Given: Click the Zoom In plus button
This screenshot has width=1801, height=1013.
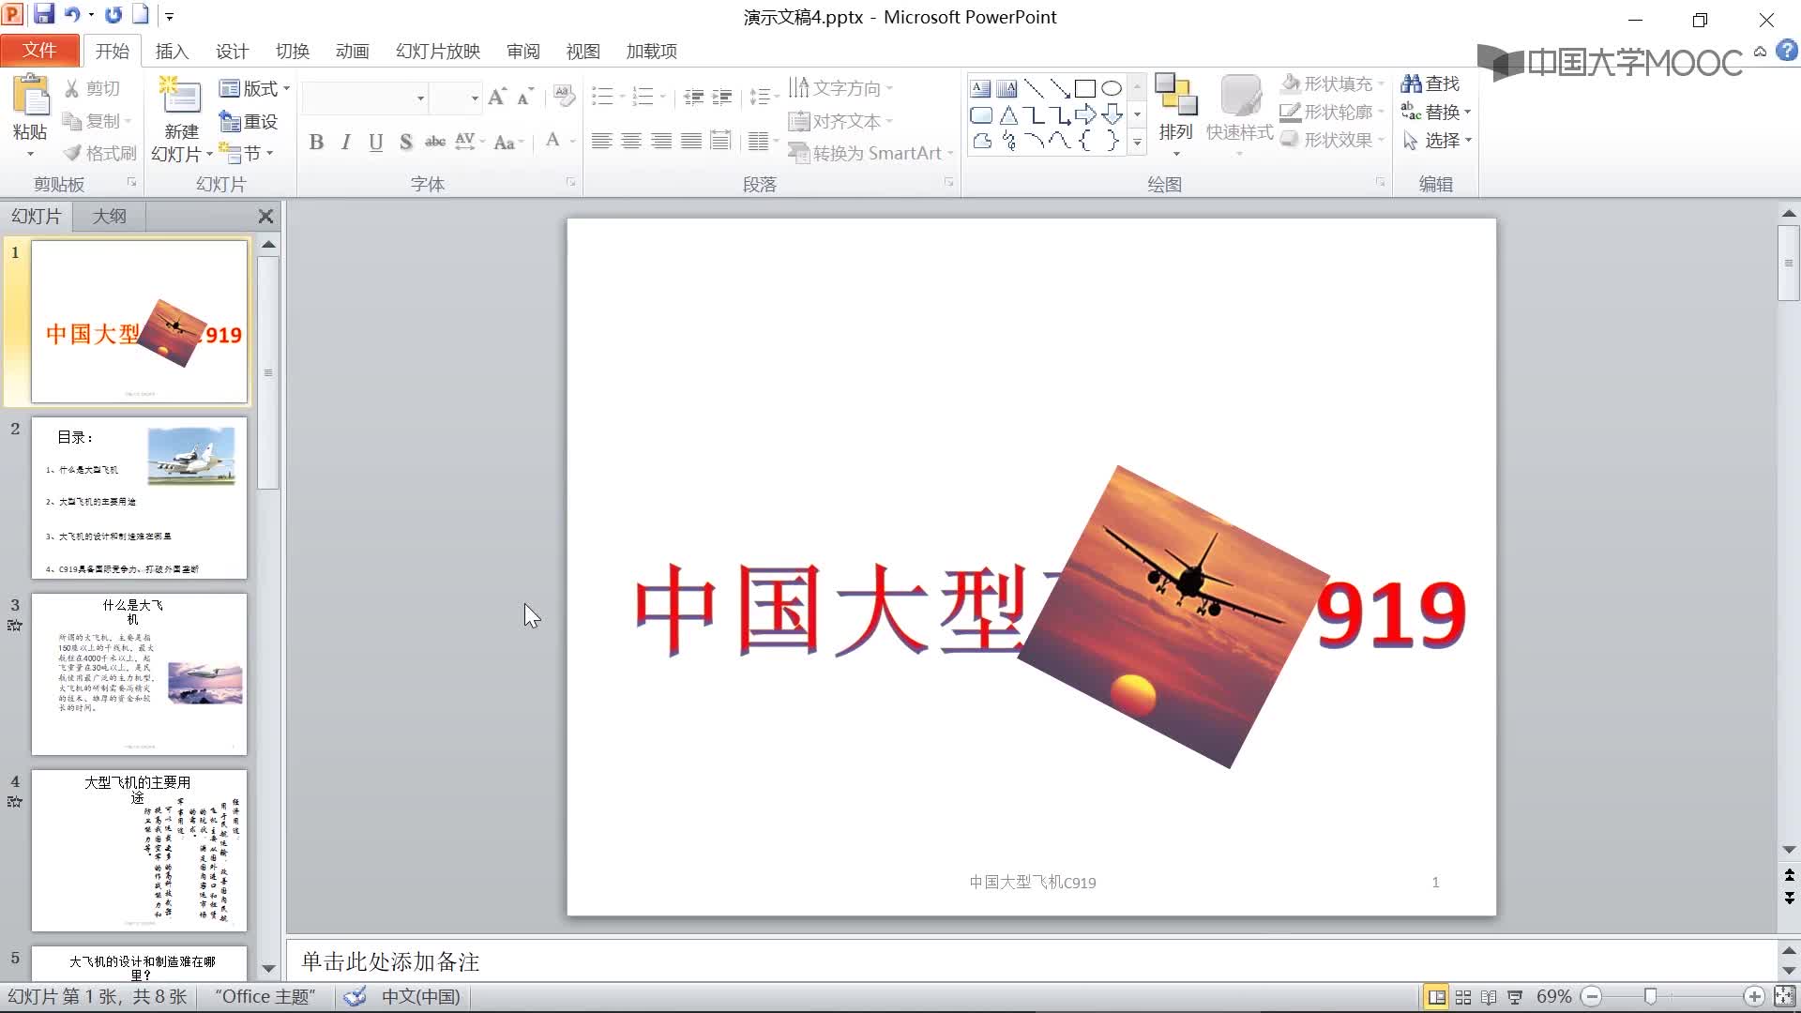Looking at the screenshot, I should pyautogui.click(x=1753, y=997).
